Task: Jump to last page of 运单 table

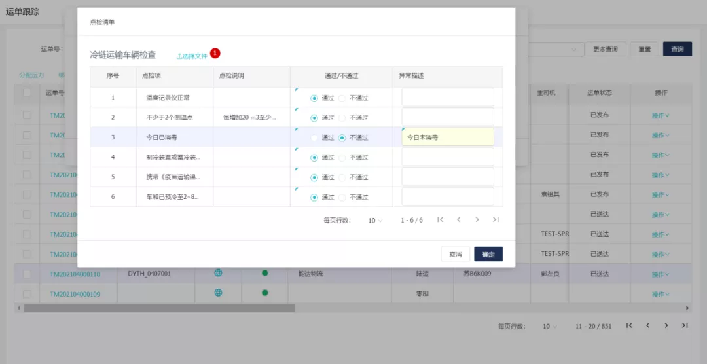Action: point(684,325)
